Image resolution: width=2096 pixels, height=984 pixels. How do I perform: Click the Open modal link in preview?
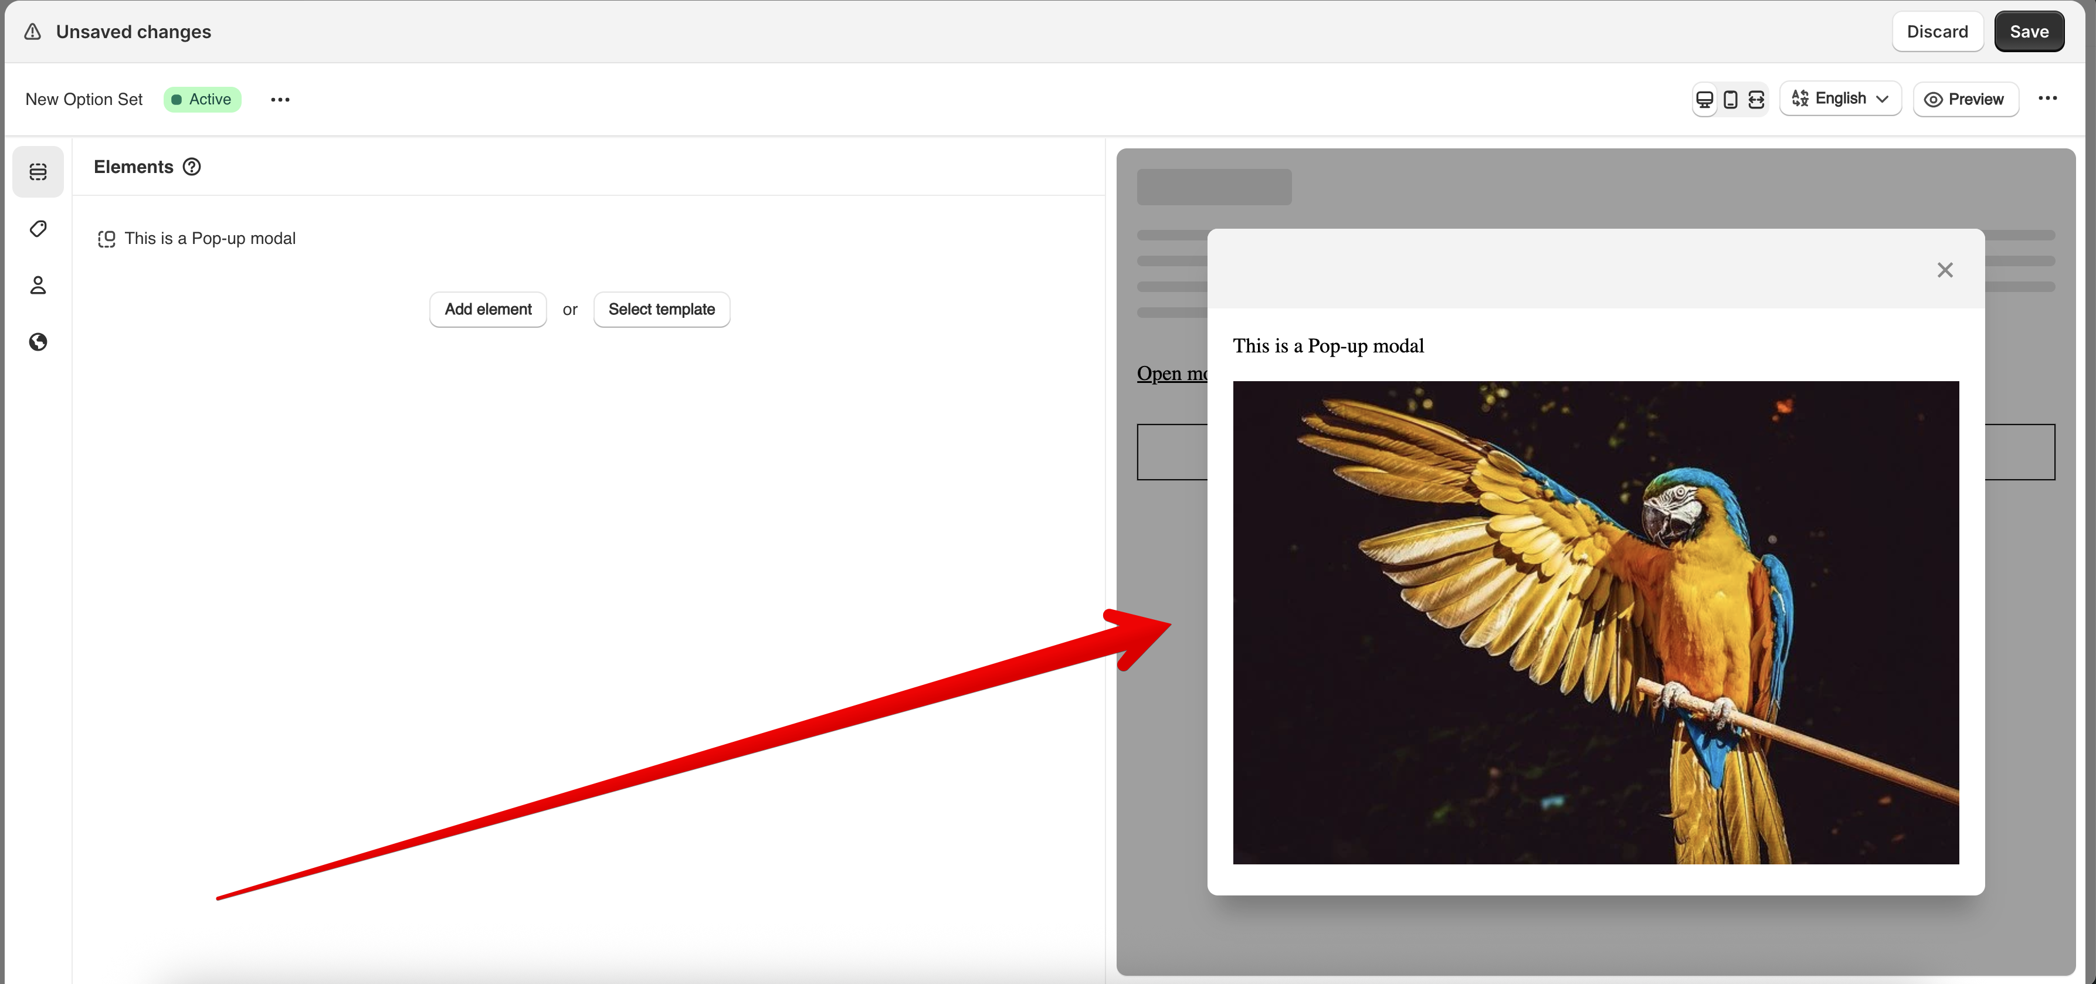pyautogui.click(x=1171, y=374)
